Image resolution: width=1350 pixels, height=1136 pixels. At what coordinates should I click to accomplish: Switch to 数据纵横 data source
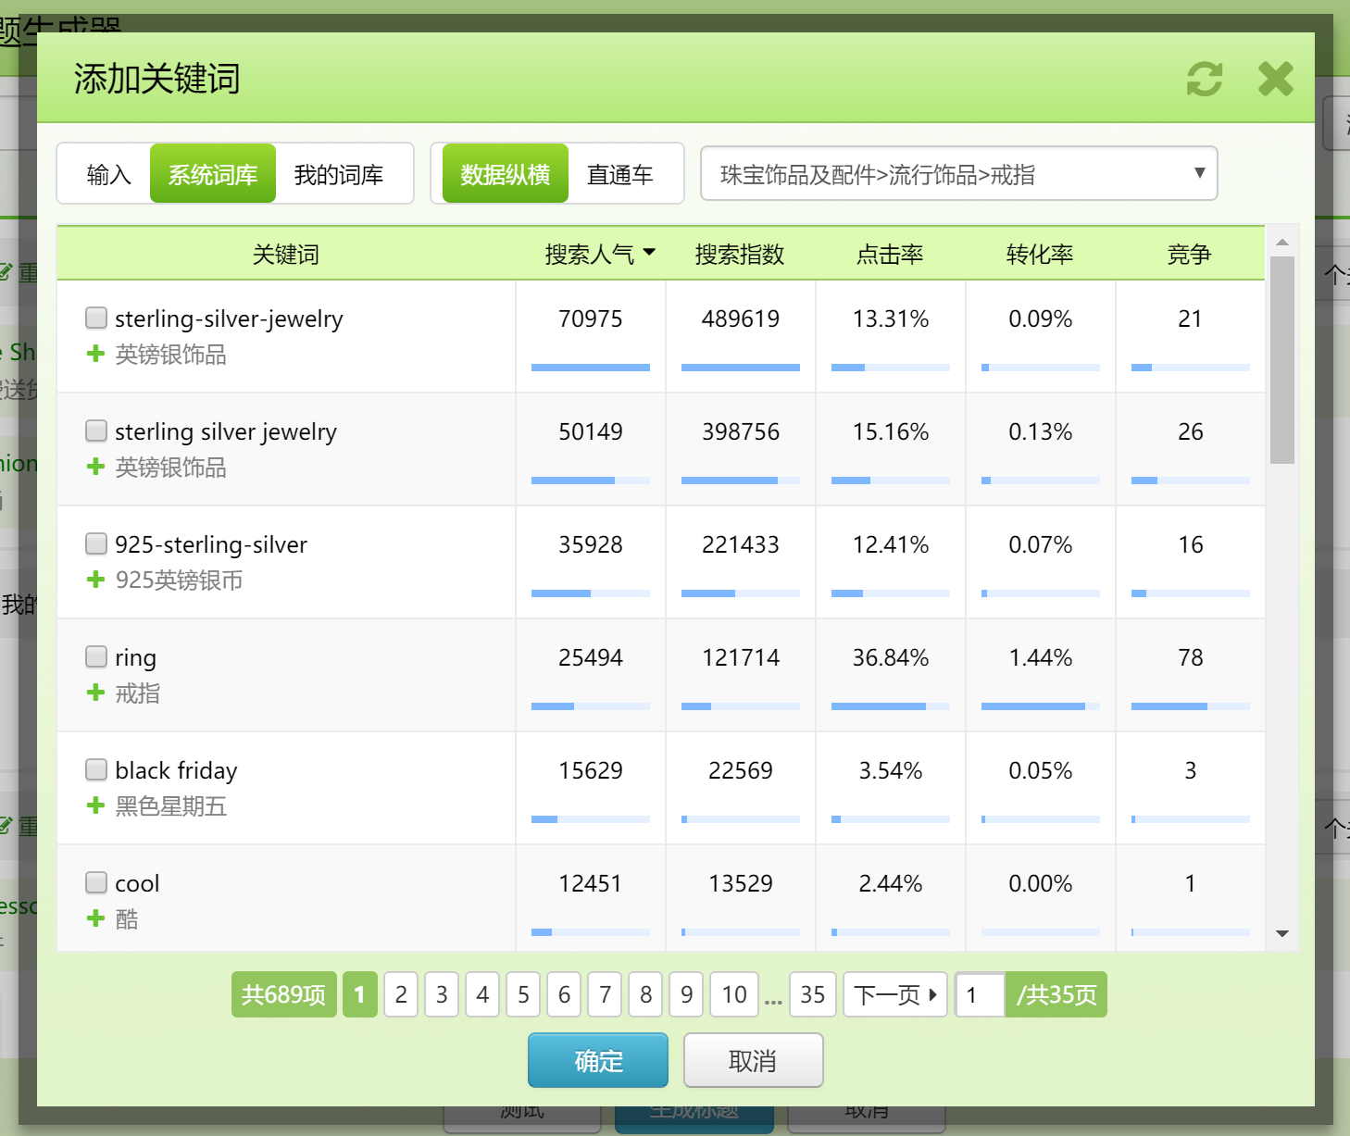pos(506,173)
